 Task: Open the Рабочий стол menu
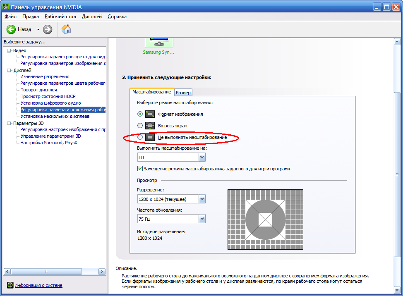coord(60,17)
